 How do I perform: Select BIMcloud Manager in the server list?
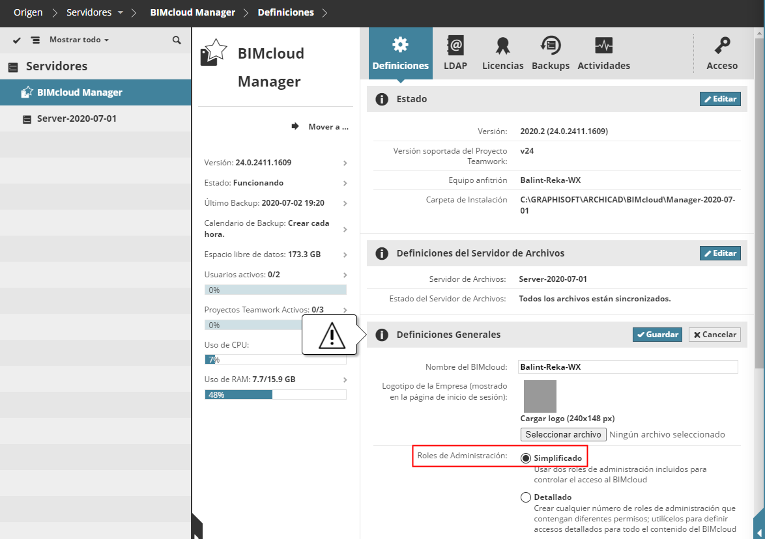pyautogui.click(x=96, y=92)
